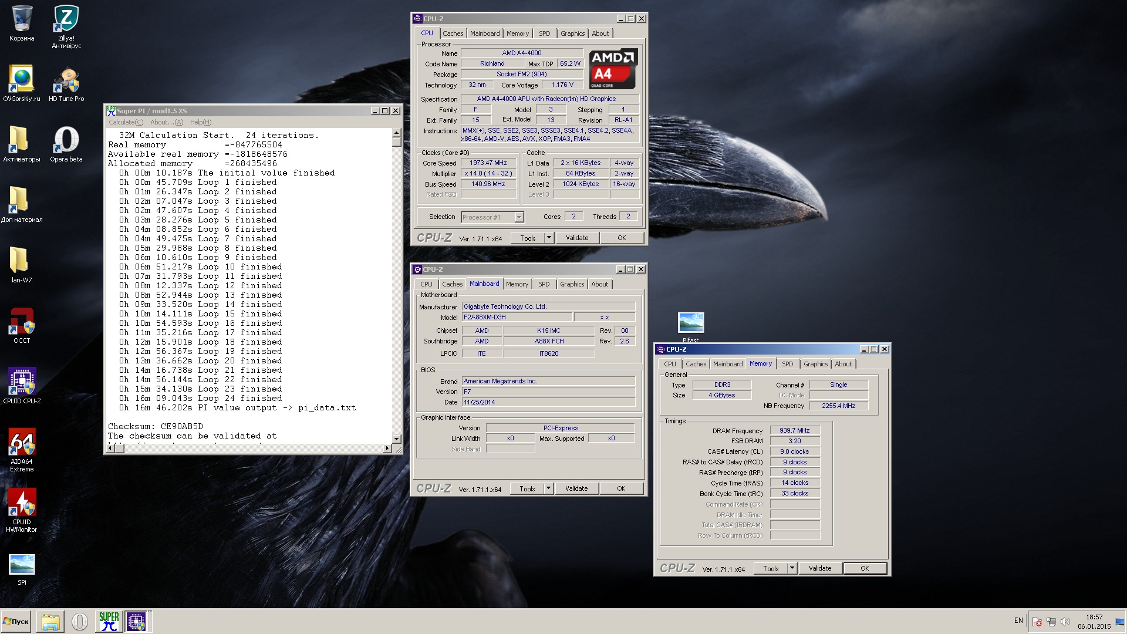Click OK in top CPU-Z window
The height and width of the screenshot is (634, 1127).
622,238
